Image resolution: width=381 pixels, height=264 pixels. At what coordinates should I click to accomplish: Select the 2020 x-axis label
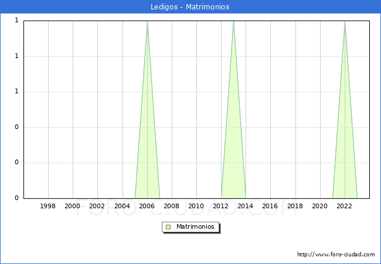[320, 206]
